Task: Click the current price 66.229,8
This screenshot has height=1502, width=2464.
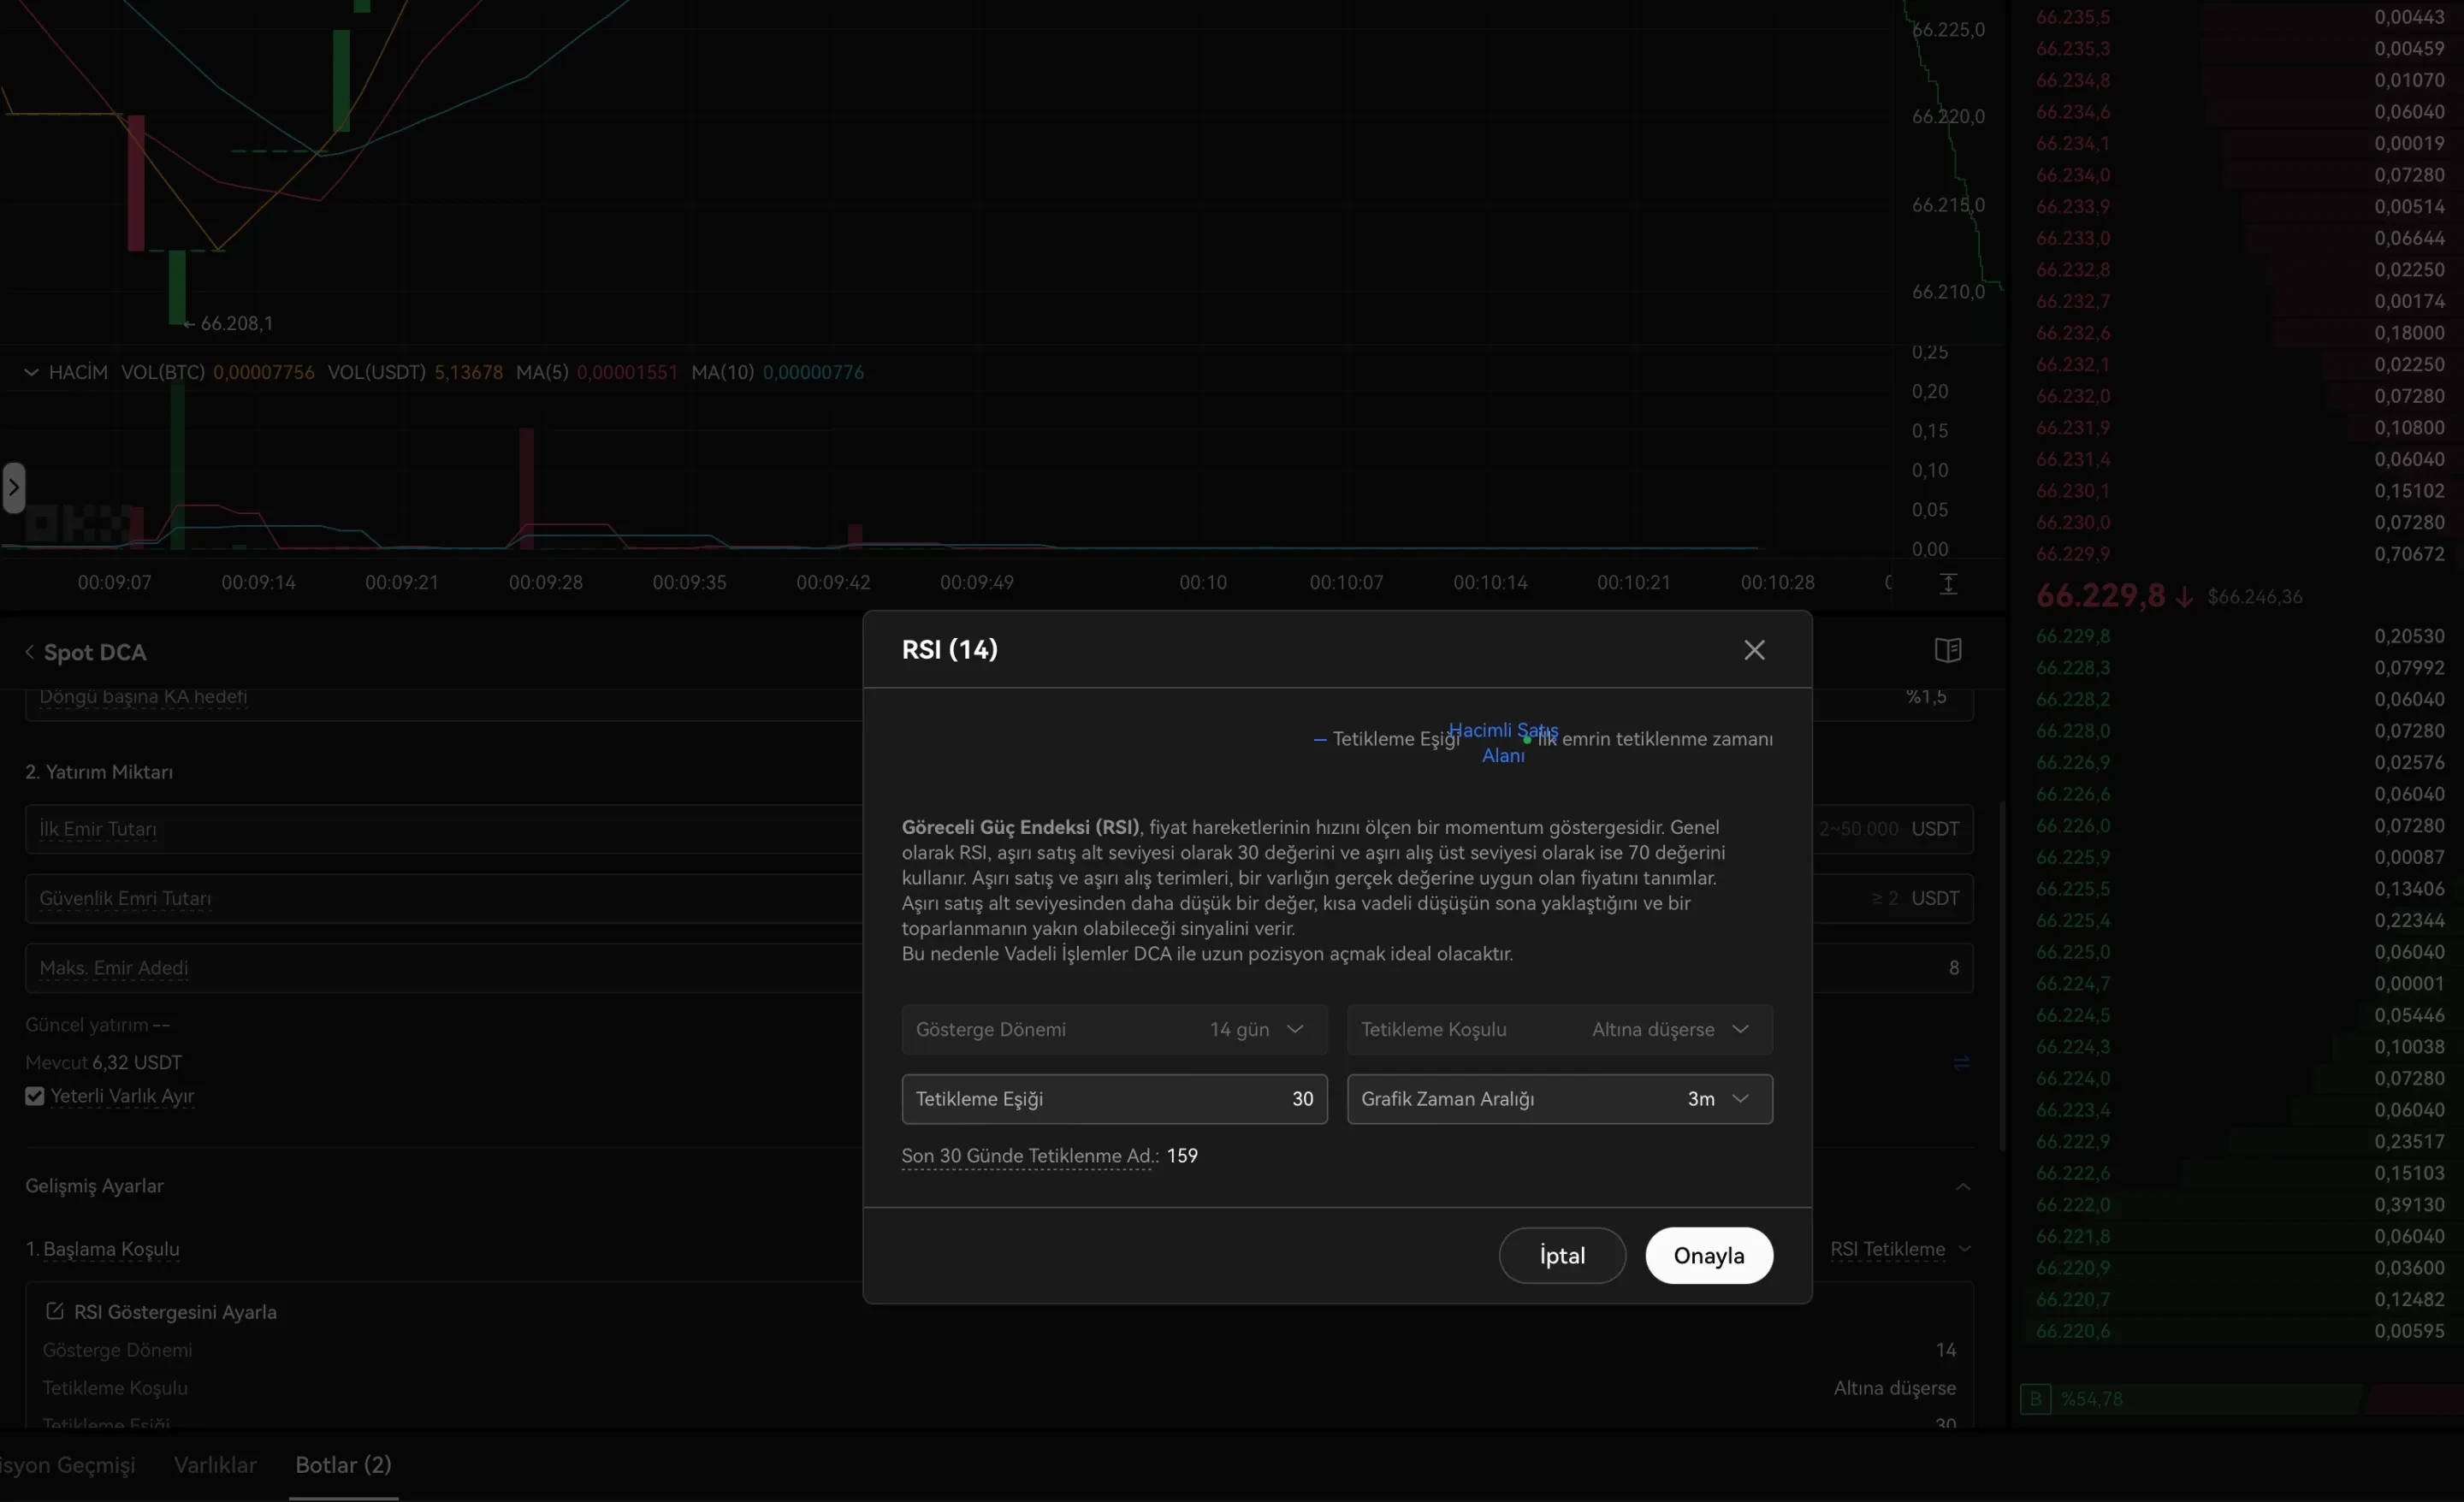Action: tap(2100, 596)
